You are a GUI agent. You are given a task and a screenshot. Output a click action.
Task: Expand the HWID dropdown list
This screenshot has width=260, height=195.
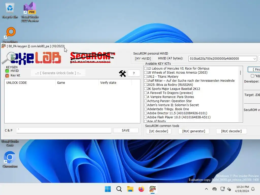coord(254,59)
